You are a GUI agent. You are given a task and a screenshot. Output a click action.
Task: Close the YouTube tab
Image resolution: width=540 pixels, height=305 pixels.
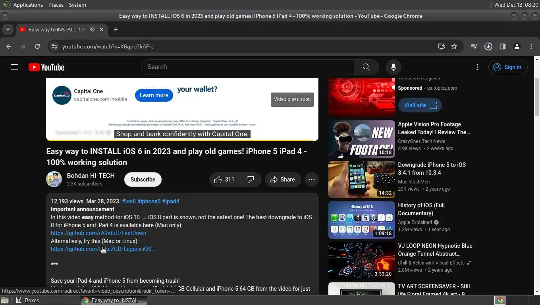[x=102, y=29]
